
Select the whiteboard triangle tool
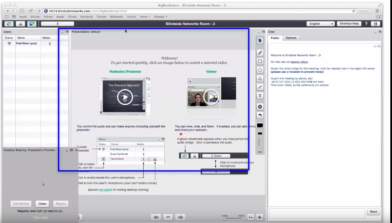[x=260, y=79]
